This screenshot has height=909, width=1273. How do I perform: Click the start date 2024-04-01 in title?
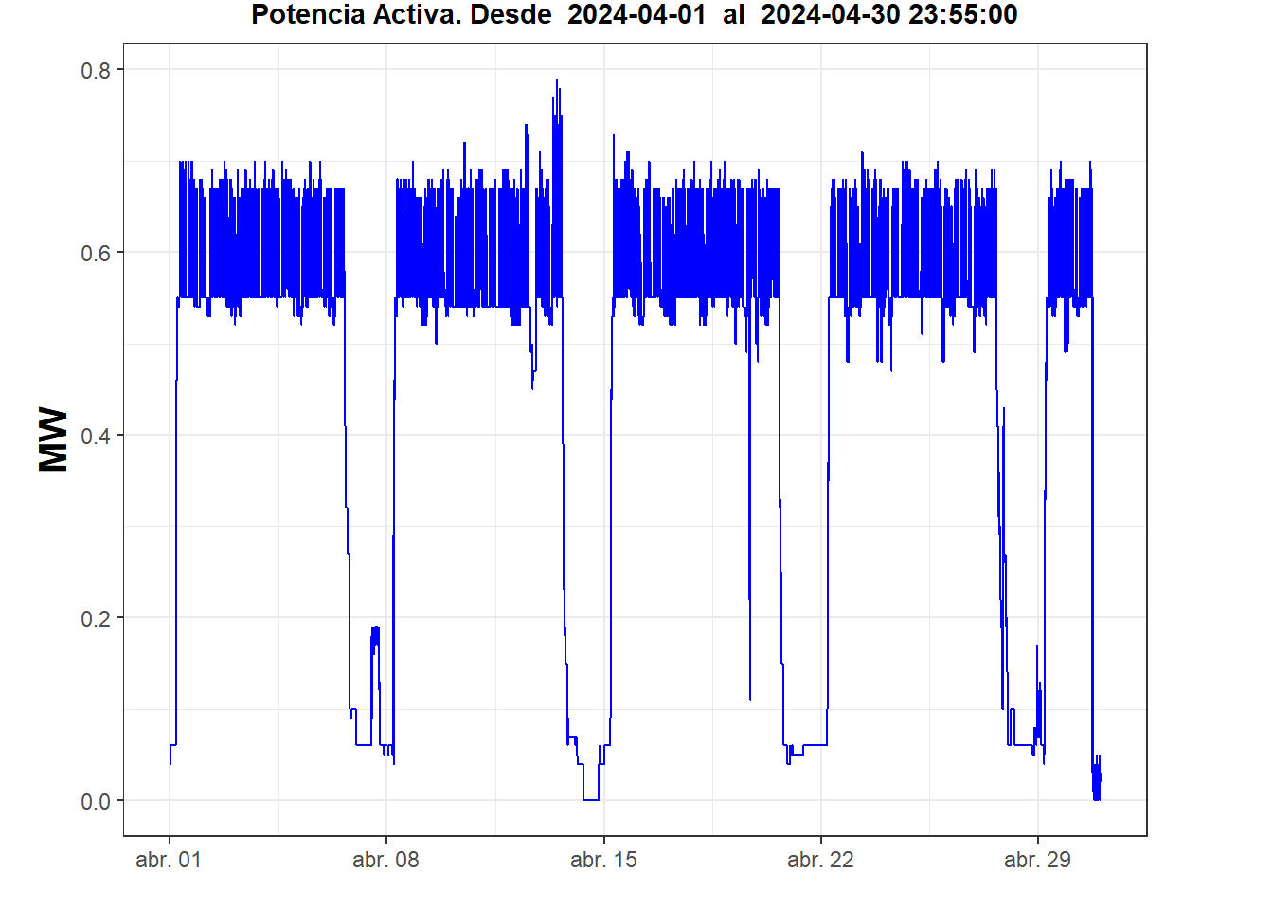(x=636, y=15)
